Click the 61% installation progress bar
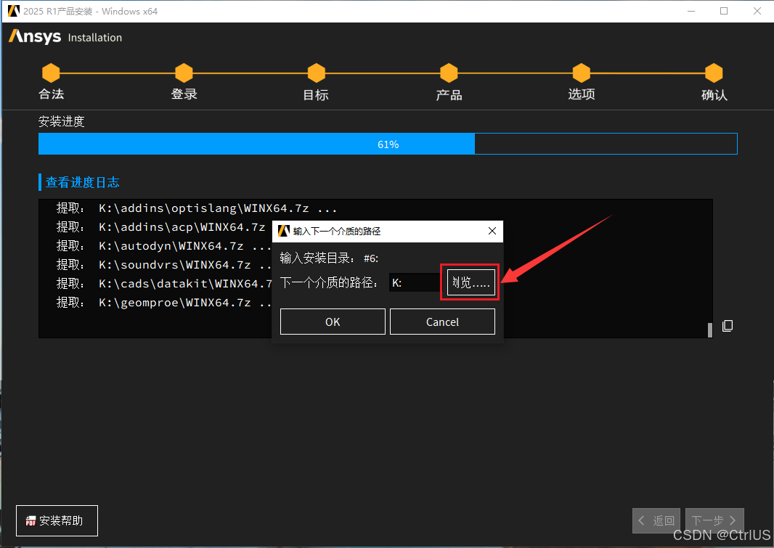 (x=388, y=144)
